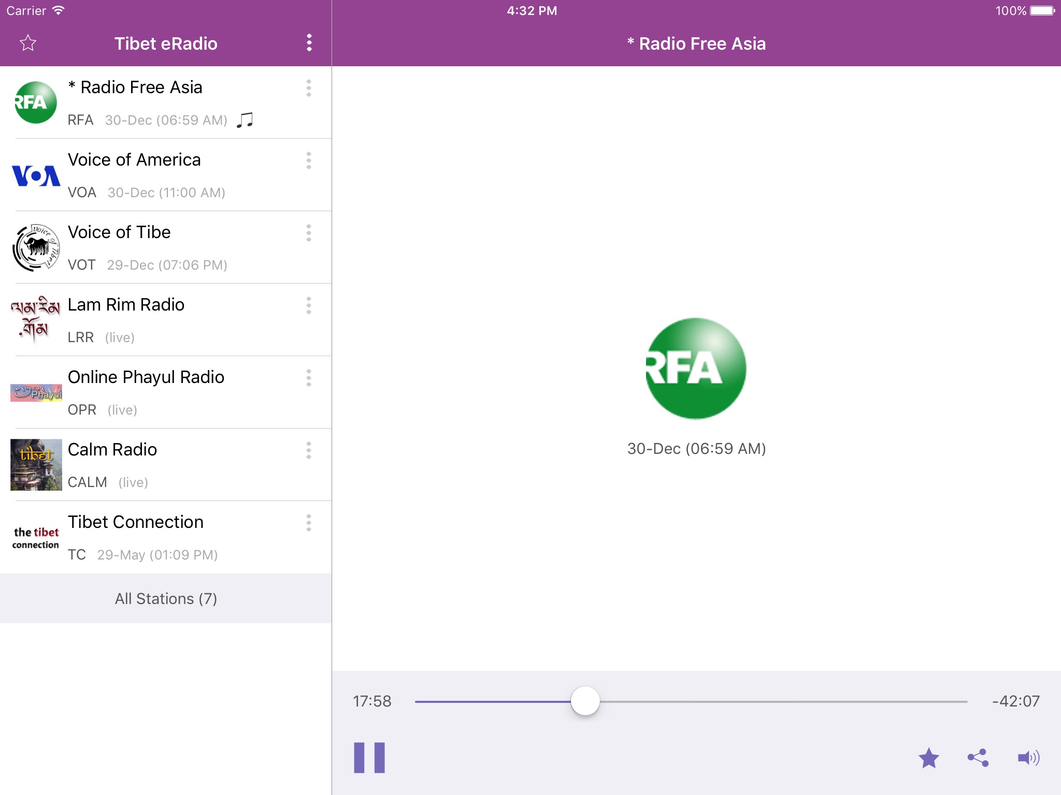1061x795 pixels.
Task: Expand more options for Lam Rim Radio
Action: point(309,306)
